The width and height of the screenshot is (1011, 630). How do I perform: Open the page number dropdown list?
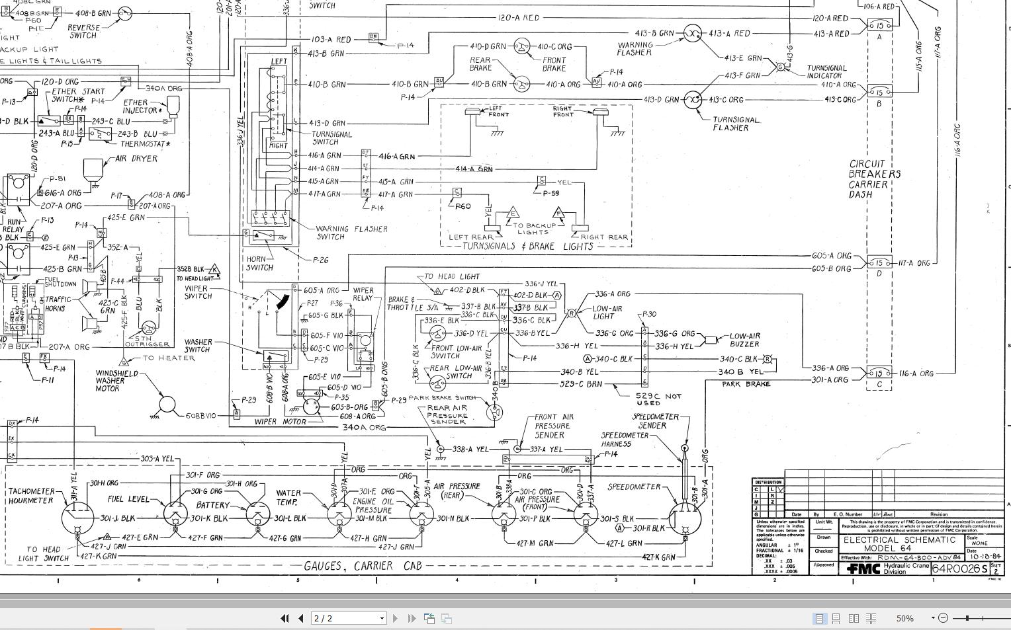click(x=381, y=618)
